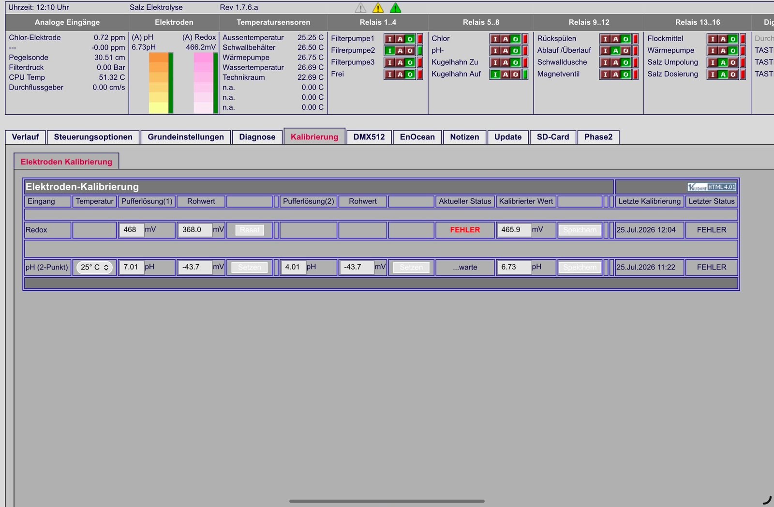Image resolution: width=774 pixels, height=507 pixels.
Task: Set Salz Dosierung relay to A (auto)
Action: click(723, 74)
